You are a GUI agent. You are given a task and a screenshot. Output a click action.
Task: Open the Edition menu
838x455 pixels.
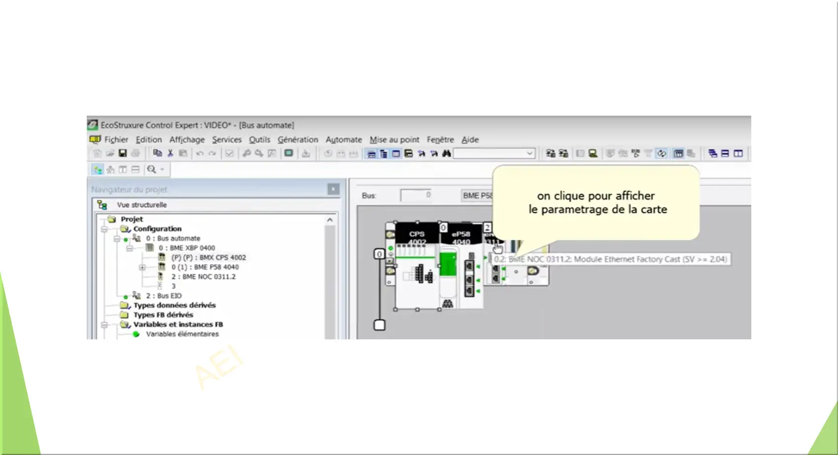point(149,140)
